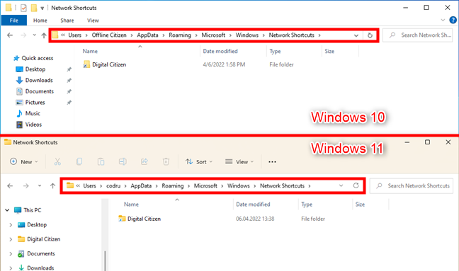Image resolution: width=459 pixels, height=271 pixels.
Task: Click AppData breadcrumb in Windows 10 path
Action: pos(147,35)
